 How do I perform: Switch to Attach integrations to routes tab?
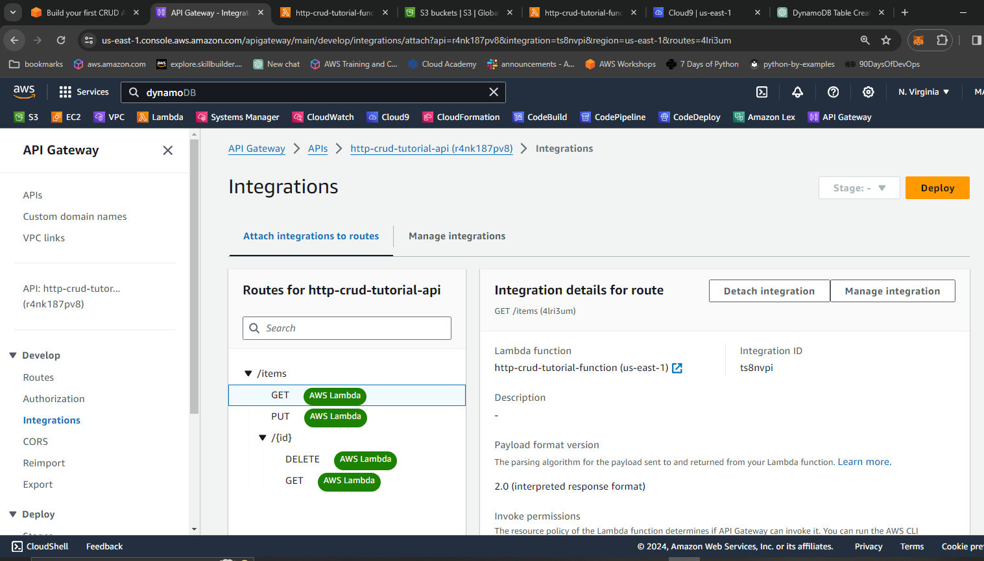311,236
